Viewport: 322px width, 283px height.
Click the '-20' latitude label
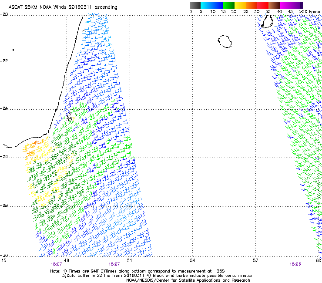point(4,14)
